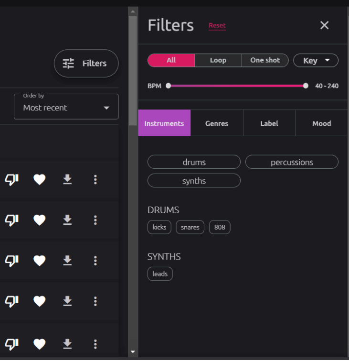Screen dimensions: 349x361
Task: Open the Label tab
Action: click(269, 123)
